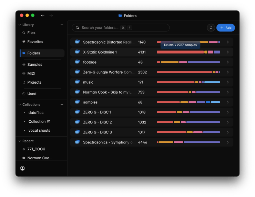The width and height of the screenshot is (255, 197).
Task: Click the ZERO G - DISC 2 folder name
Action: [x=98, y=122]
